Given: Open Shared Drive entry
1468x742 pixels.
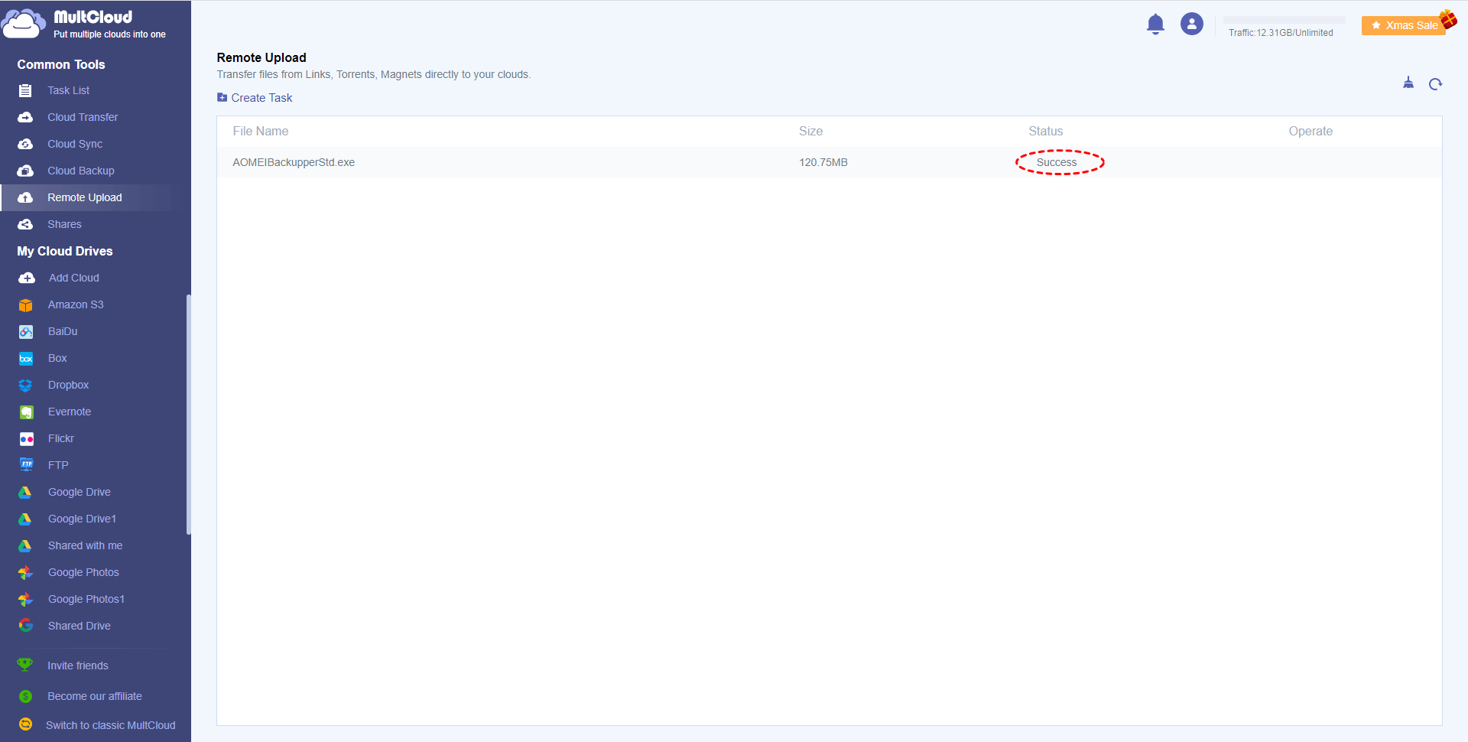Looking at the screenshot, I should pyautogui.click(x=80, y=626).
